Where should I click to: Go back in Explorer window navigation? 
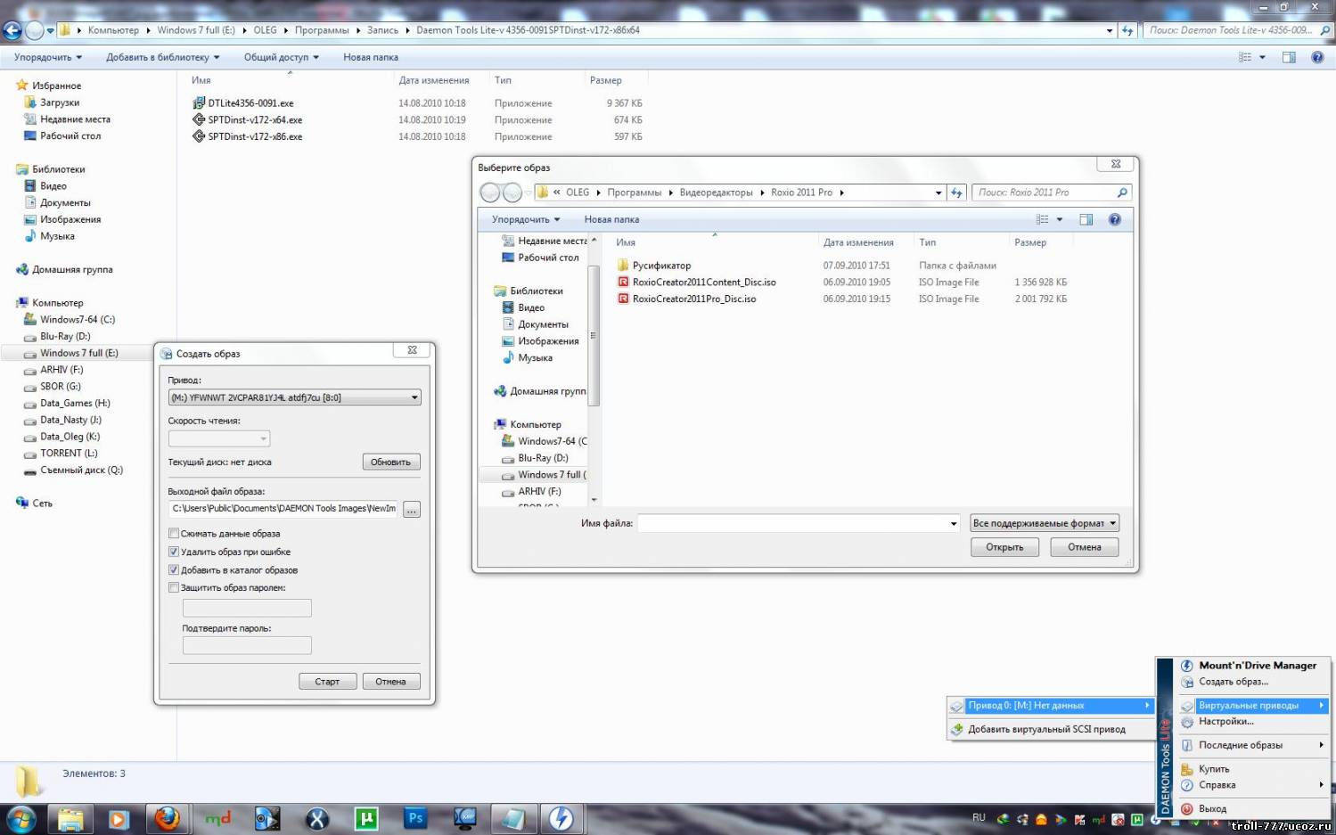(x=12, y=30)
